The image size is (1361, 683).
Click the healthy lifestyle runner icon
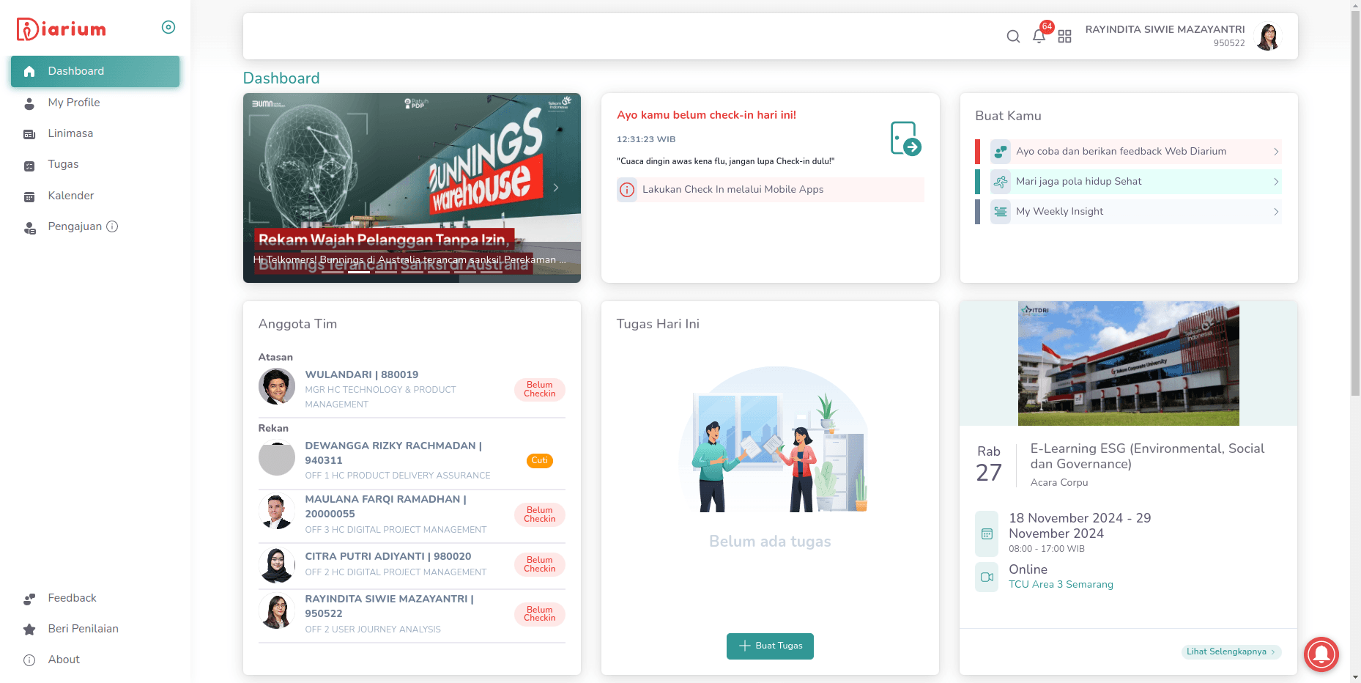(x=1001, y=182)
